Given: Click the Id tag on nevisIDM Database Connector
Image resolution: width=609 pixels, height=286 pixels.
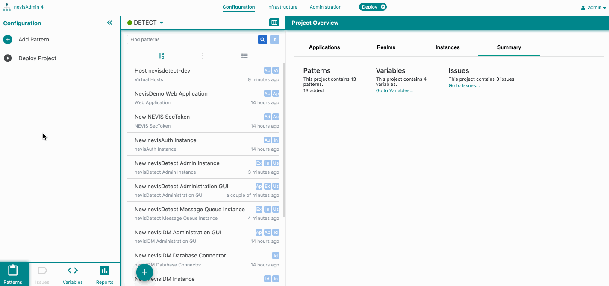Looking at the screenshot, I should point(276,255).
